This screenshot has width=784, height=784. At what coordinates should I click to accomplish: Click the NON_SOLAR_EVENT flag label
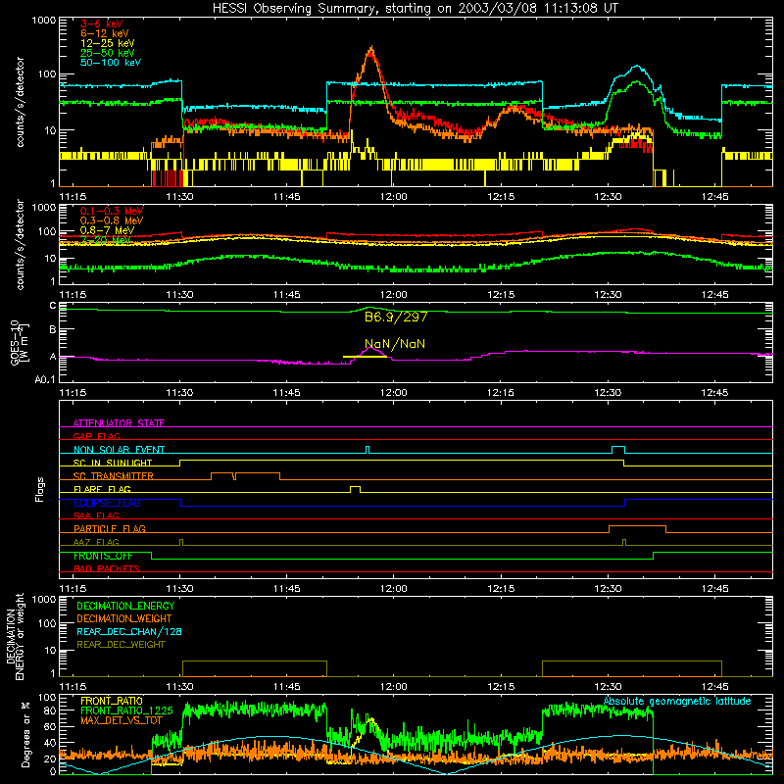(x=119, y=450)
